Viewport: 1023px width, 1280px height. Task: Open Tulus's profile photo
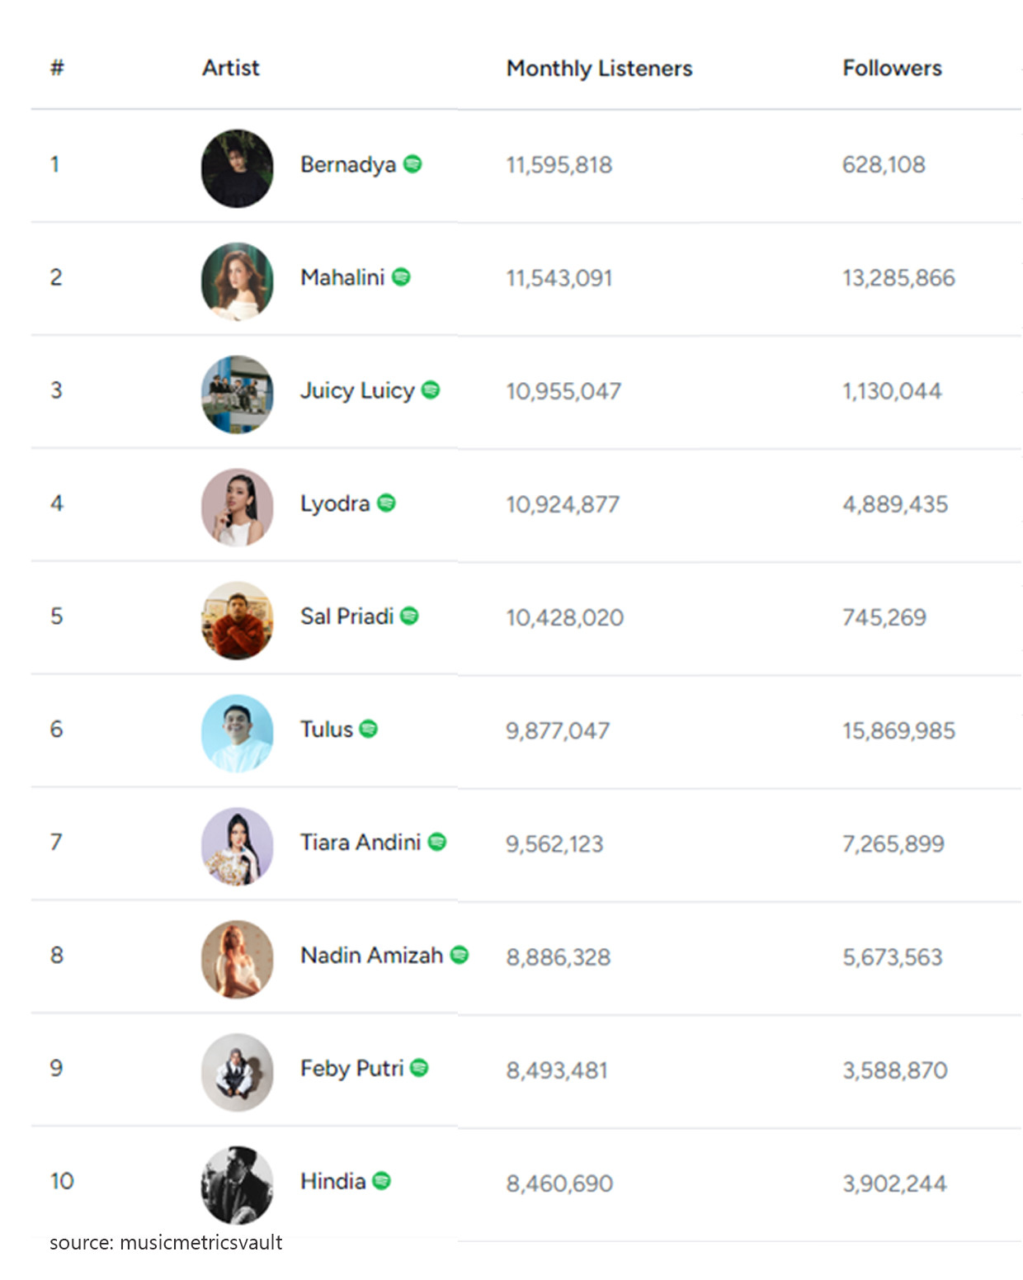[x=238, y=733]
